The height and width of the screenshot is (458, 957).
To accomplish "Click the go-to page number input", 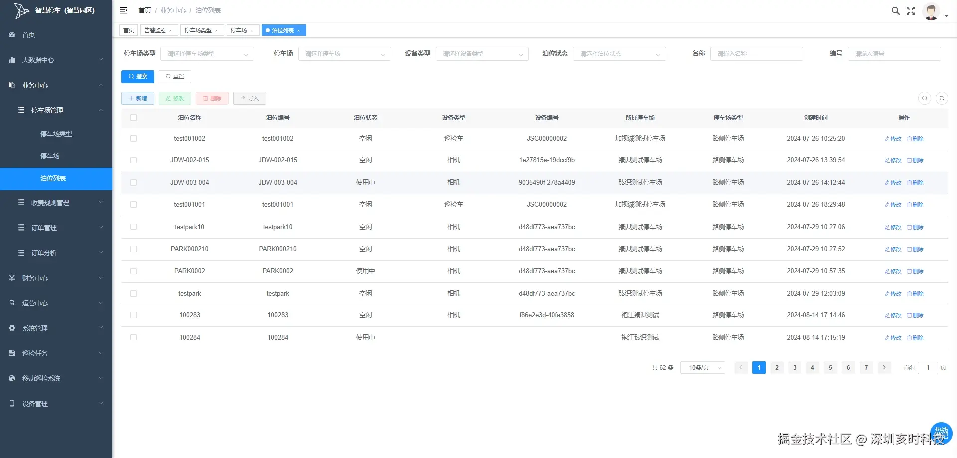I will click(928, 368).
